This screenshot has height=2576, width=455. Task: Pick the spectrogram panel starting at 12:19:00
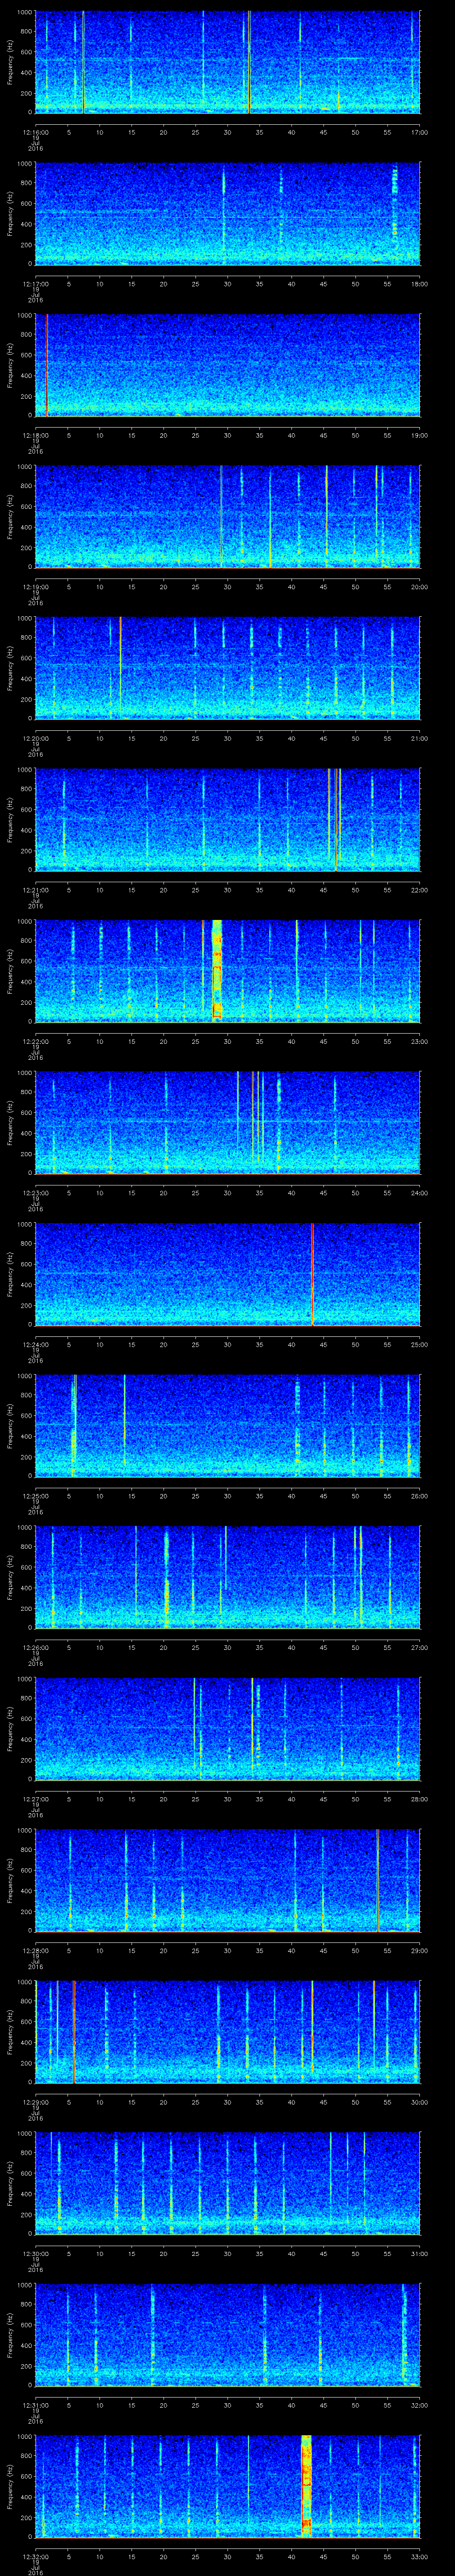(227, 517)
